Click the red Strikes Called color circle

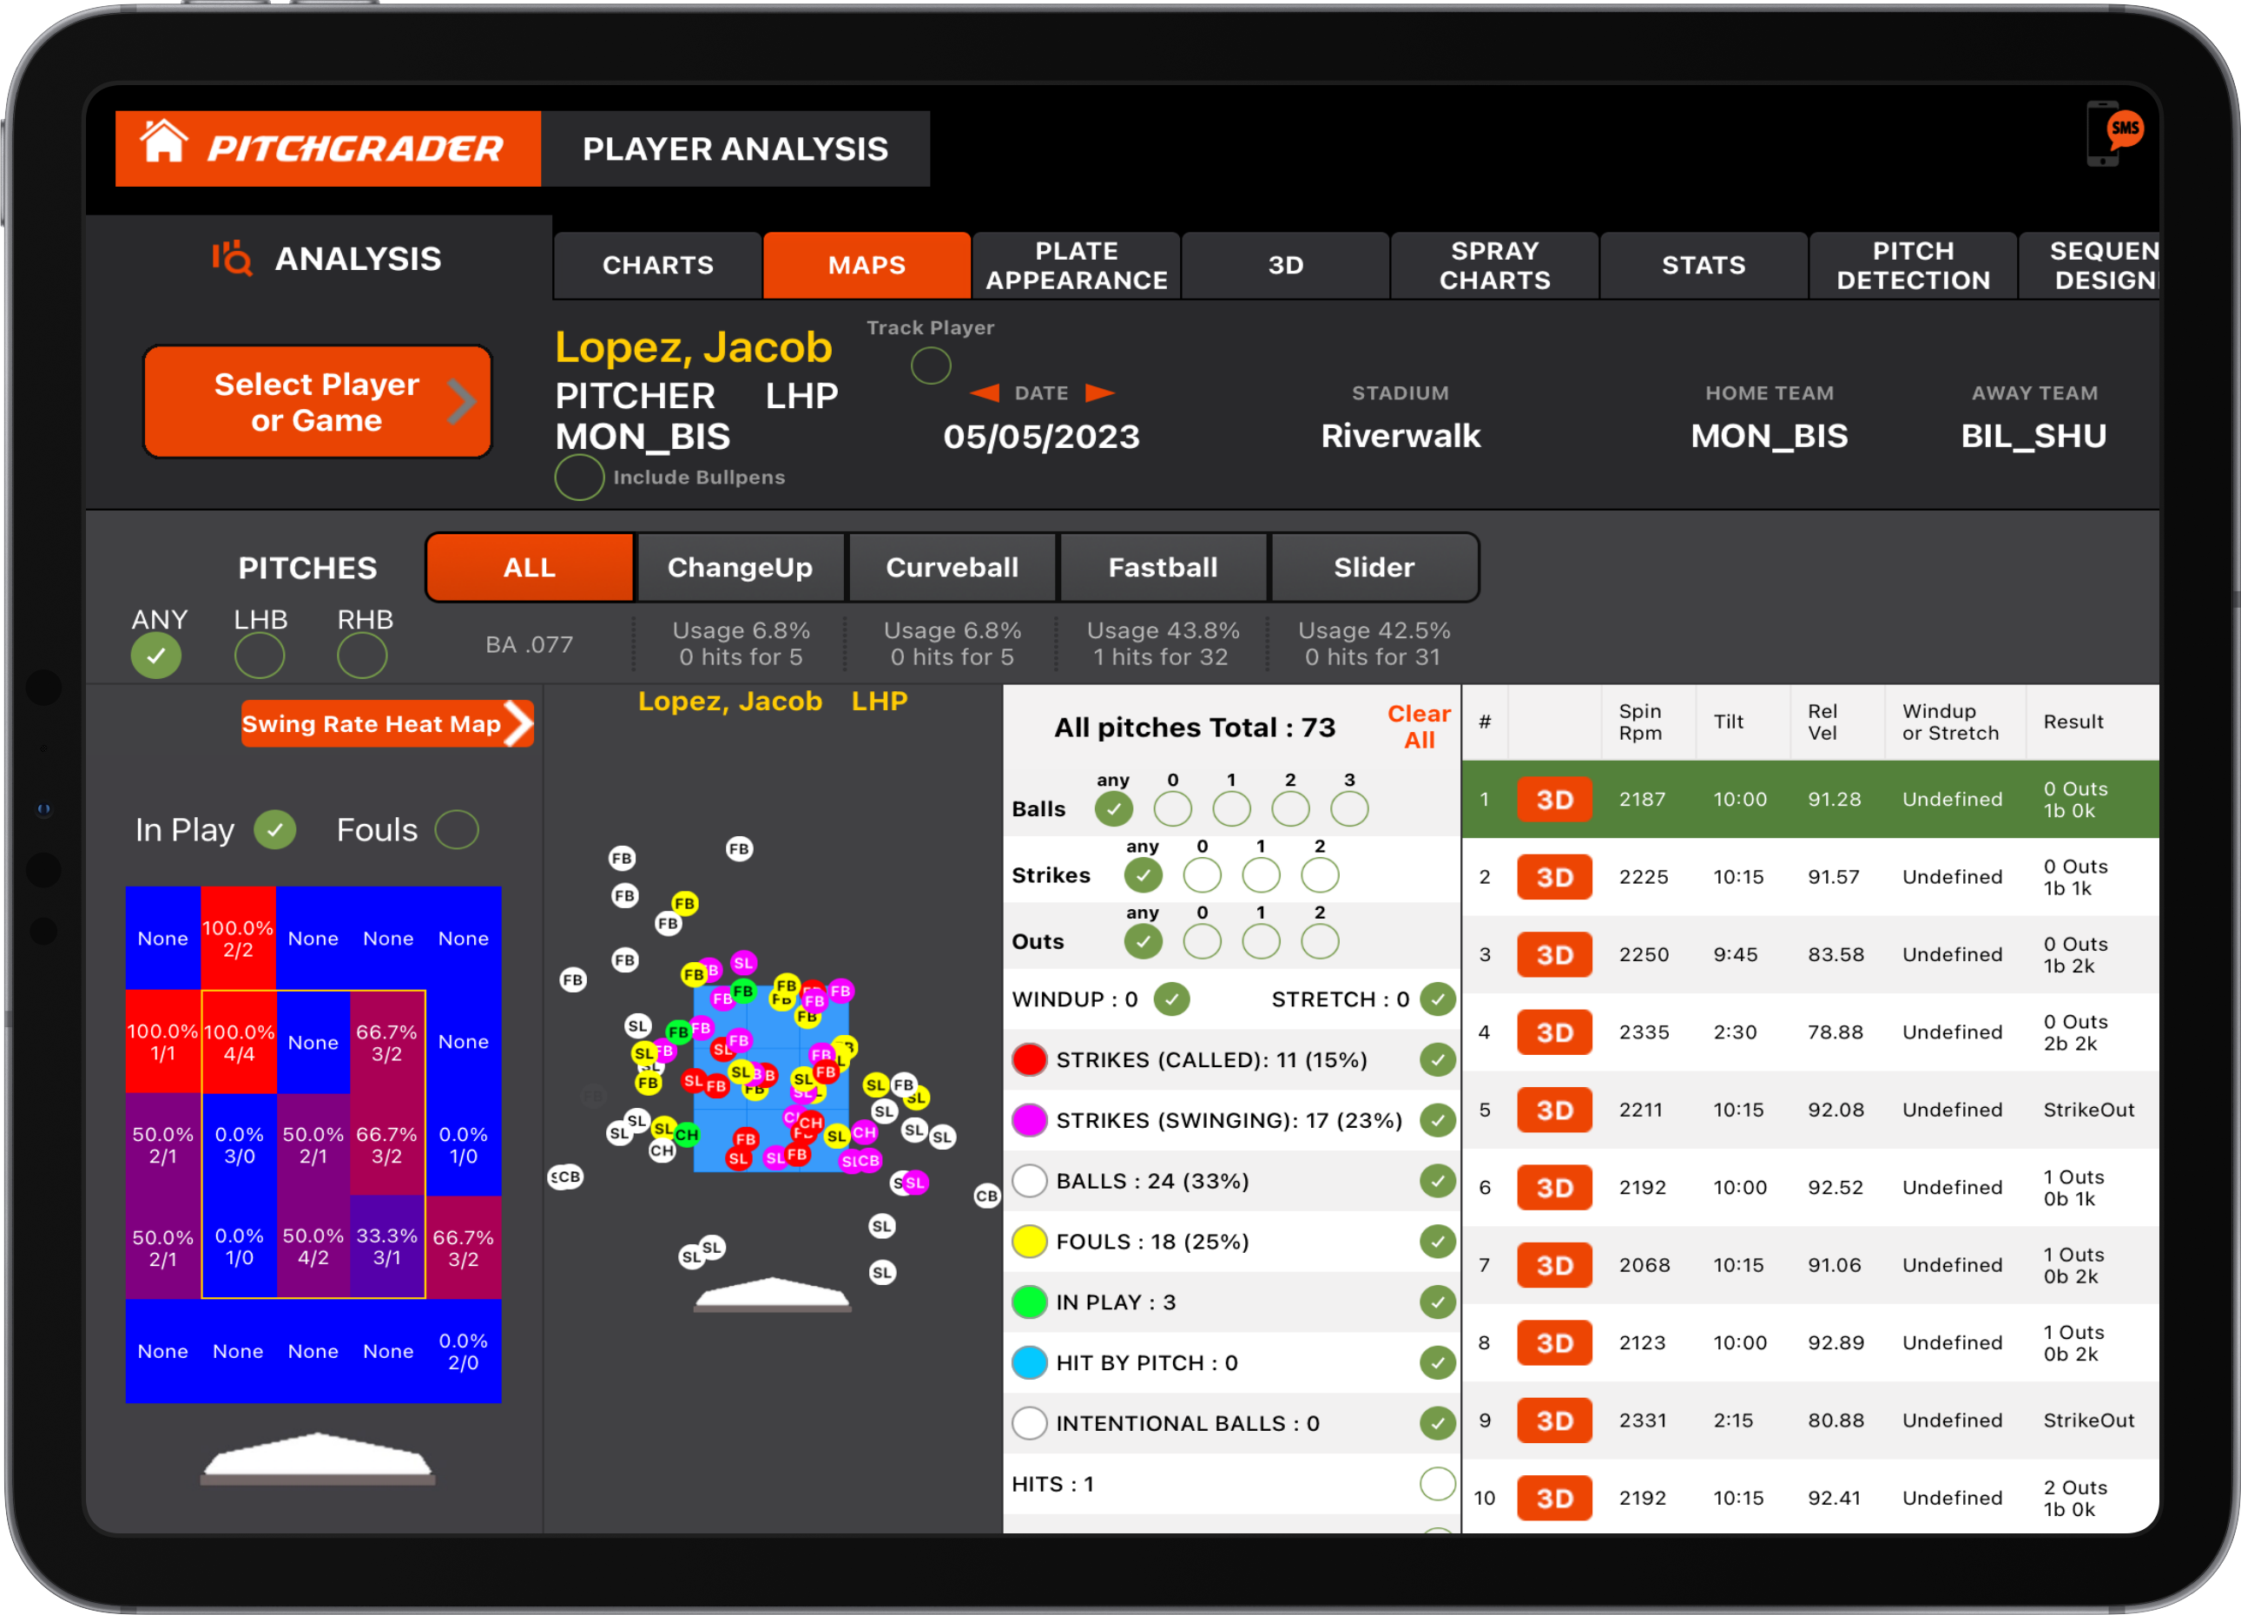[x=1030, y=1059]
